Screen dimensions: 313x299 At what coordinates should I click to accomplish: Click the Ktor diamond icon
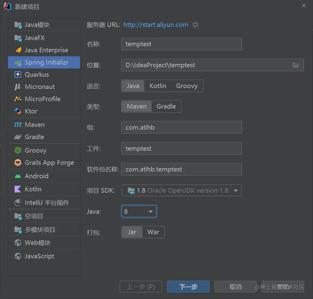click(18, 111)
